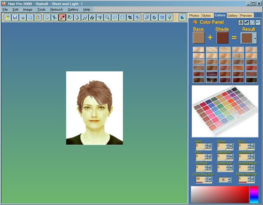The height and width of the screenshot is (205, 263).
Task: Switch to the Preview tab
Action: [246, 15]
